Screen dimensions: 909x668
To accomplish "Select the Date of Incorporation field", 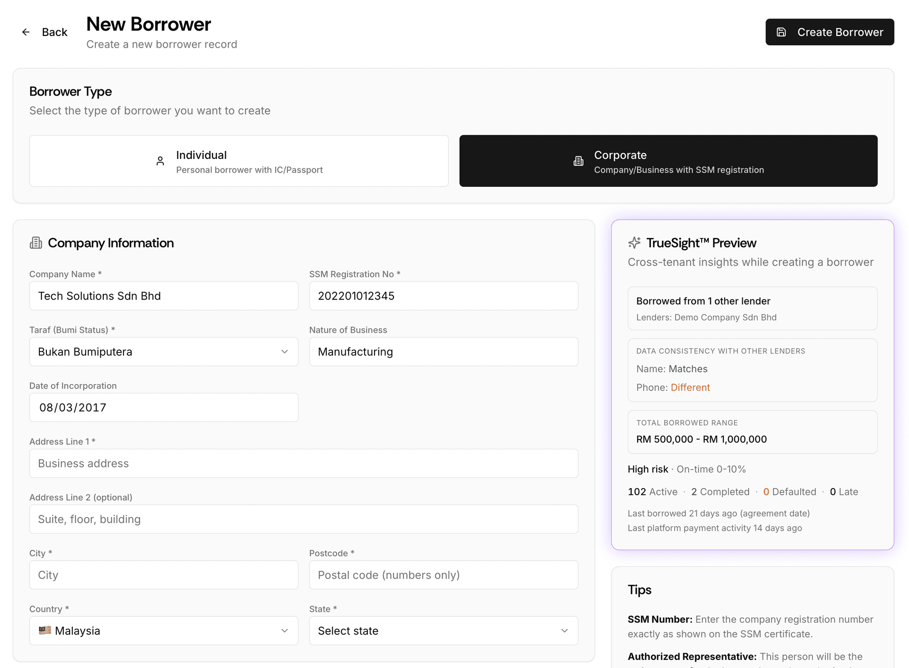I will (x=163, y=407).
